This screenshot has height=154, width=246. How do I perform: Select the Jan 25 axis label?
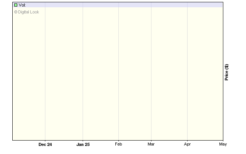(x=83, y=144)
